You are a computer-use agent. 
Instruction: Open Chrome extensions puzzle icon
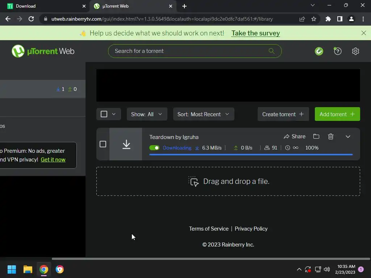click(x=328, y=19)
